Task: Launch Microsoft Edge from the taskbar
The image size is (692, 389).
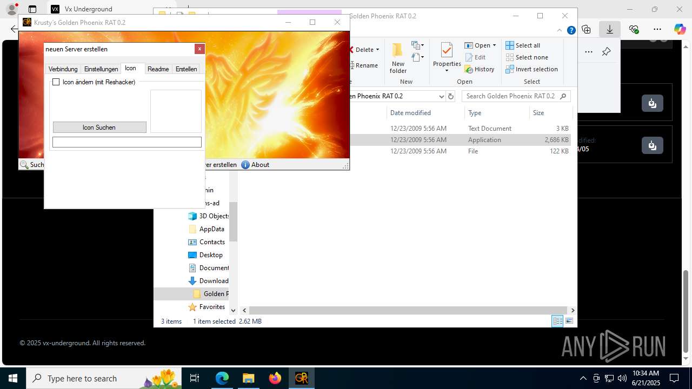Action: 222,379
